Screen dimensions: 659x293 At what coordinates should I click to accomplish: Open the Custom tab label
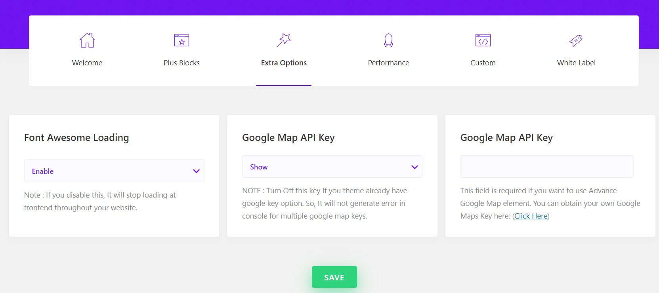pyautogui.click(x=483, y=63)
